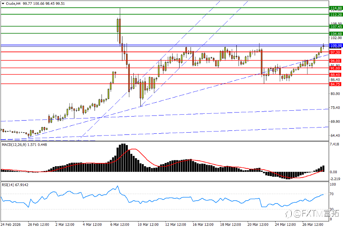Select the 16 Mar 12:00 time label
The height and width of the screenshot is (228, 343).
tap(203, 224)
